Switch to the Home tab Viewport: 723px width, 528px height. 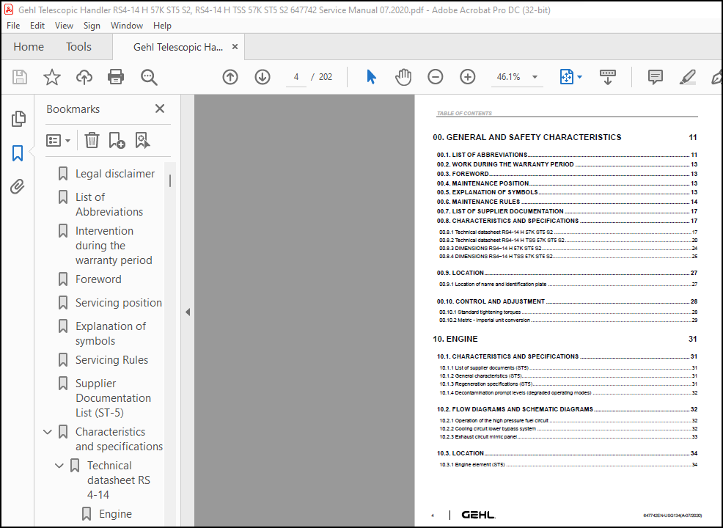tap(29, 47)
